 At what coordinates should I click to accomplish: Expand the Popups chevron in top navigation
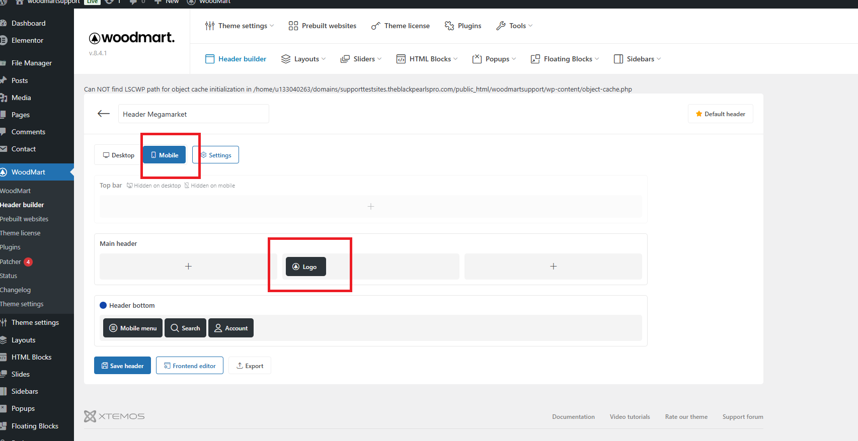tap(514, 59)
